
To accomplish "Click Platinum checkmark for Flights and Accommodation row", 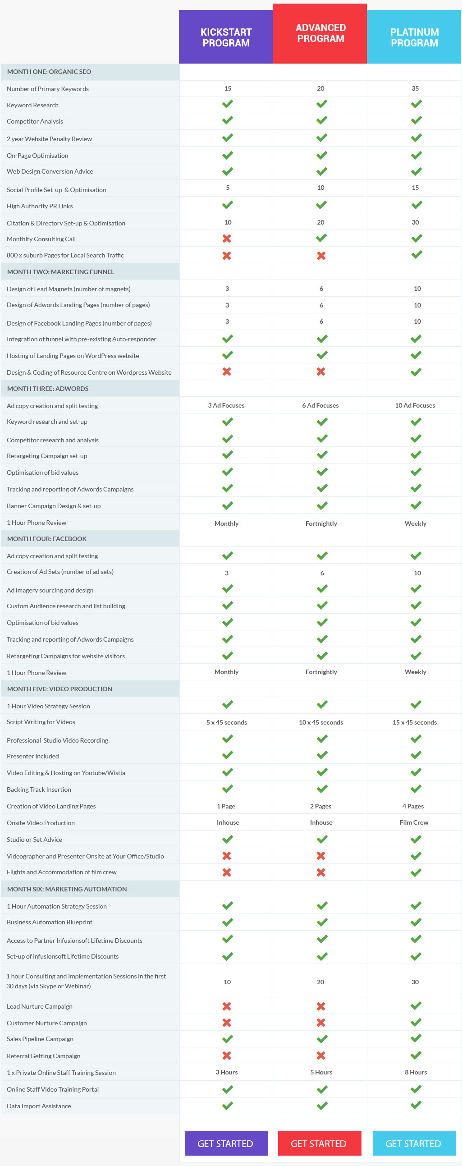I will pyautogui.click(x=416, y=872).
